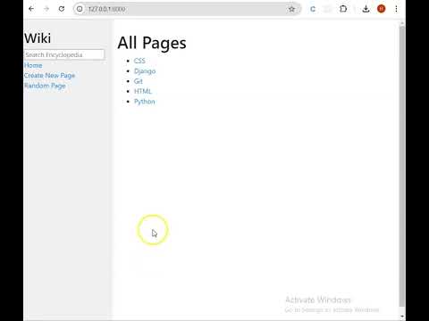The height and width of the screenshot is (321, 429).
Task: Open the Git entry
Action: coord(139,81)
